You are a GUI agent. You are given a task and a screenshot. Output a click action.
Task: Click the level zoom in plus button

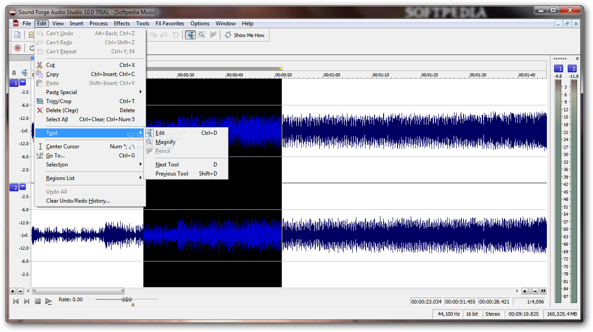point(13,291)
